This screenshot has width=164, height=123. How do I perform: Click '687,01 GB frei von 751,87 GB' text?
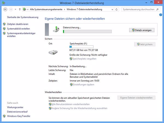click(84, 50)
